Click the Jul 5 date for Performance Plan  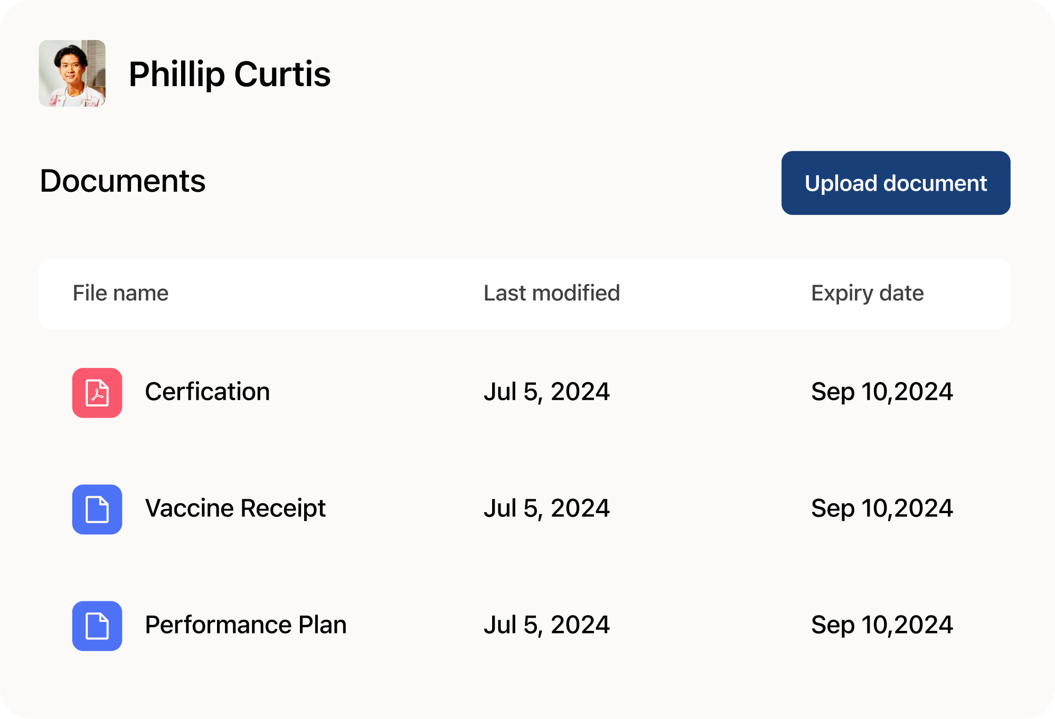(547, 625)
